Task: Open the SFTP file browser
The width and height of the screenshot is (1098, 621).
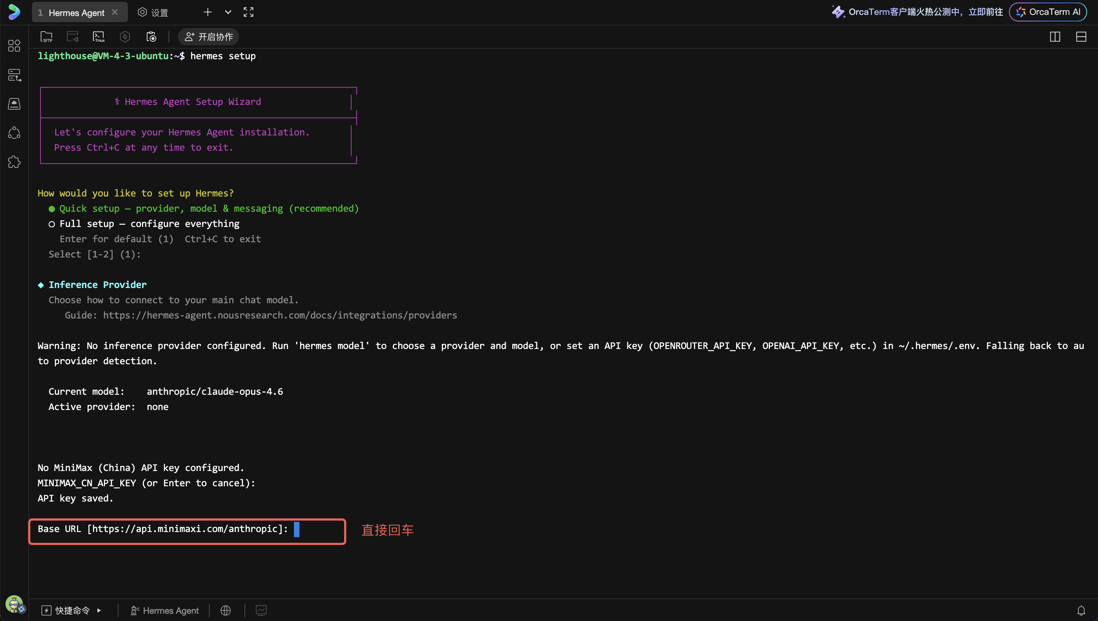Action: point(47,37)
